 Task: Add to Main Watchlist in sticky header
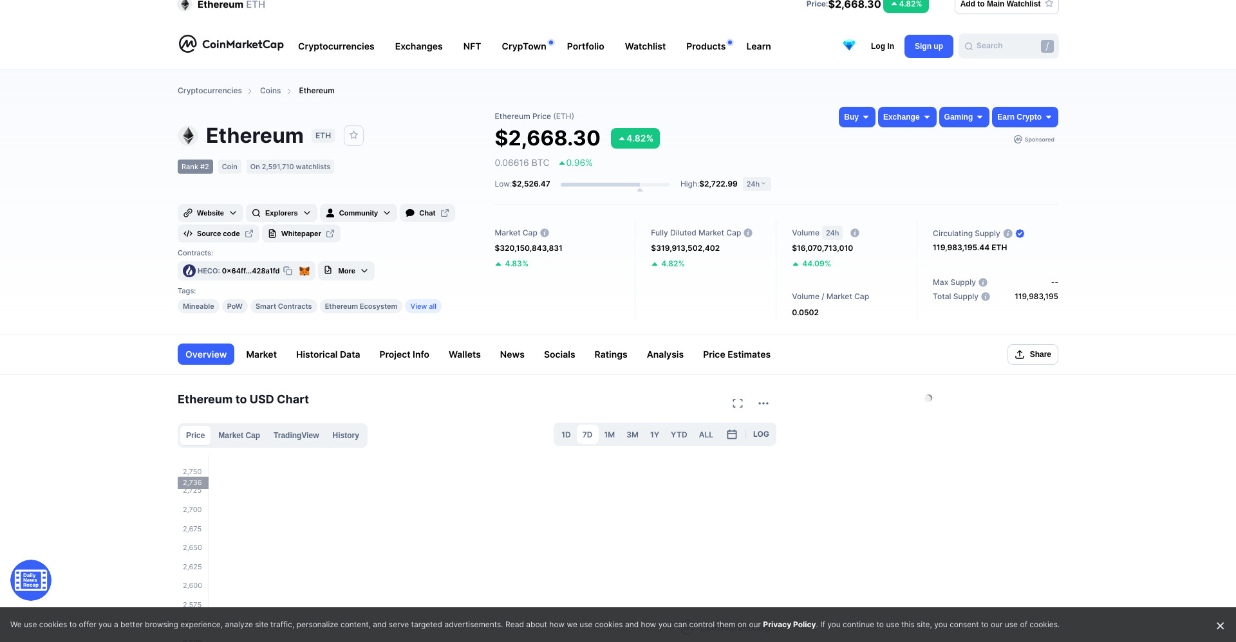coord(1007,5)
